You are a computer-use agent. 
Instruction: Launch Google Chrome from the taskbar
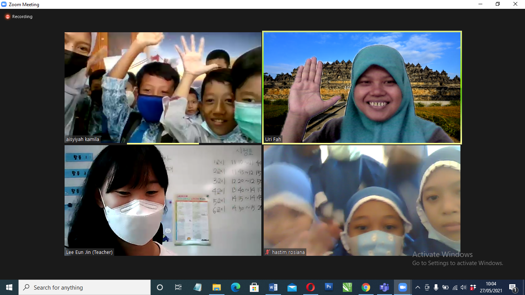point(366,287)
